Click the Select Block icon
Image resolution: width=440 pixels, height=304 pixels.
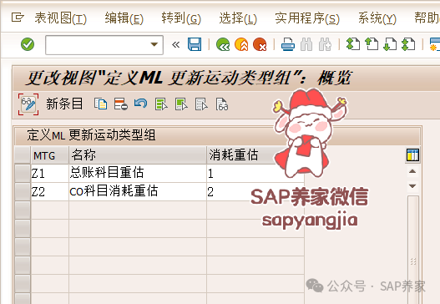[181, 104]
